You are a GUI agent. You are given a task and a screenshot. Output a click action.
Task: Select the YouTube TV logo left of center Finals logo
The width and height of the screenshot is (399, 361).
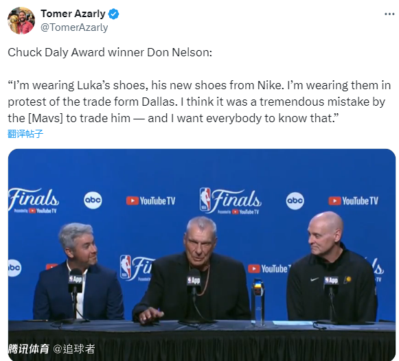click(x=150, y=201)
